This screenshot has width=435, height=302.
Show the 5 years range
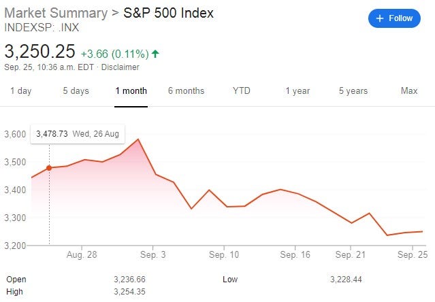[x=353, y=91]
